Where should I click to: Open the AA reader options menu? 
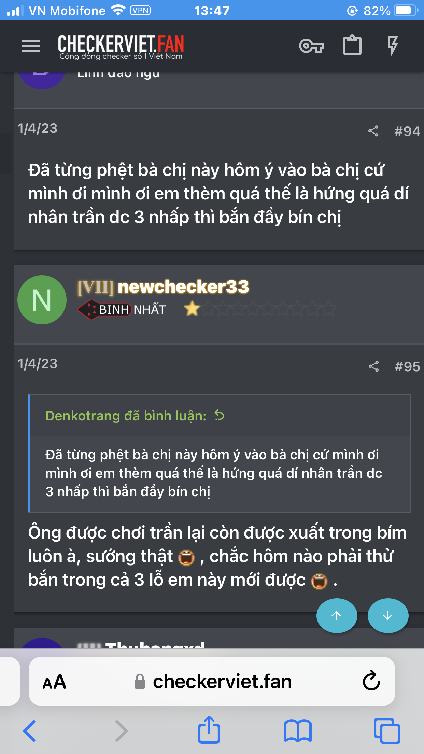point(54,682)
